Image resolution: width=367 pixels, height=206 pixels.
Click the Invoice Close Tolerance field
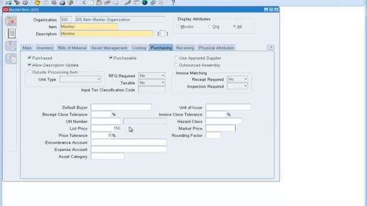[216, 114]
